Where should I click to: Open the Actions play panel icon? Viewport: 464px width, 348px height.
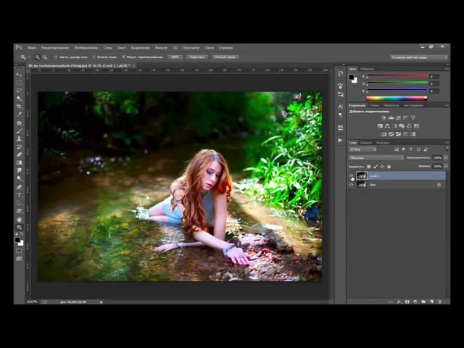[340, 140]
